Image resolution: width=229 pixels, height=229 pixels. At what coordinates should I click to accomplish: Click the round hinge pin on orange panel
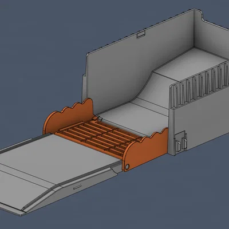tap(127, 167)
